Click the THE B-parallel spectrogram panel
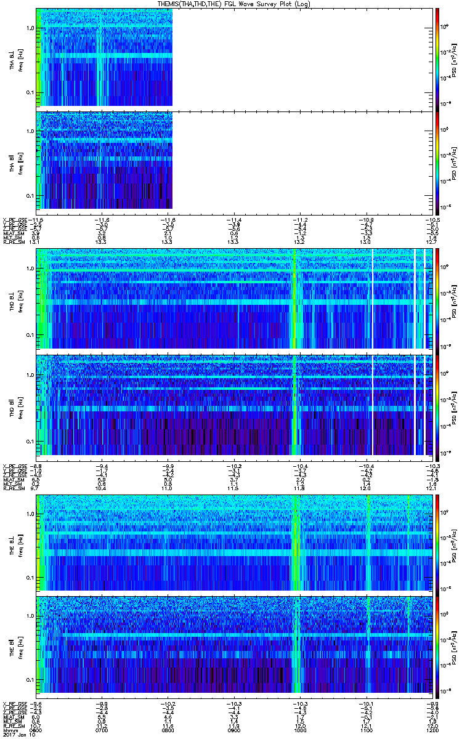Image resolution: width=462 pixels, height=739 pixels. click(234, 644)
